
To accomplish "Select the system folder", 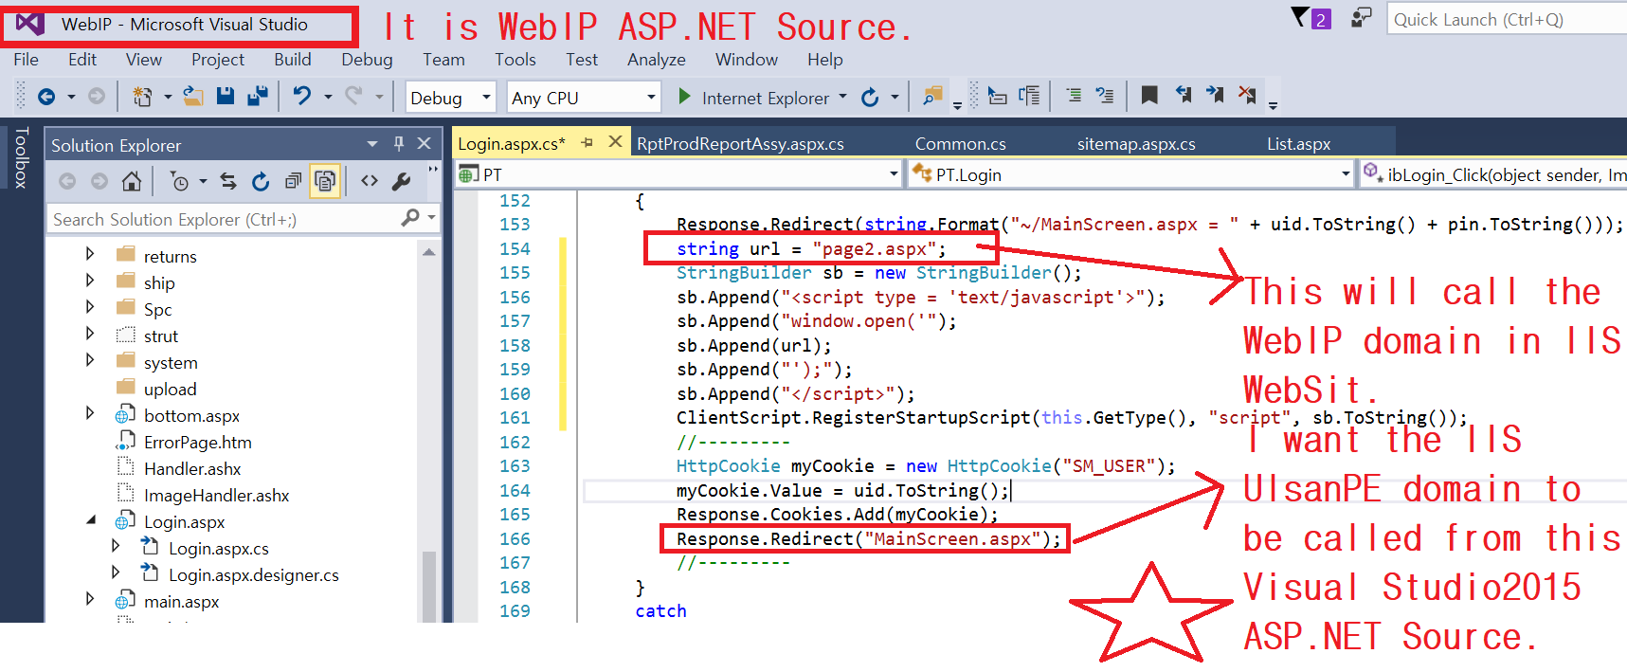I will click(x=171, y=362).
